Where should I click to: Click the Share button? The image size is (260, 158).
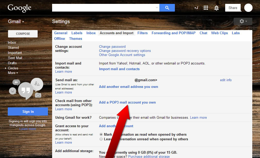[x=232, y=8]
